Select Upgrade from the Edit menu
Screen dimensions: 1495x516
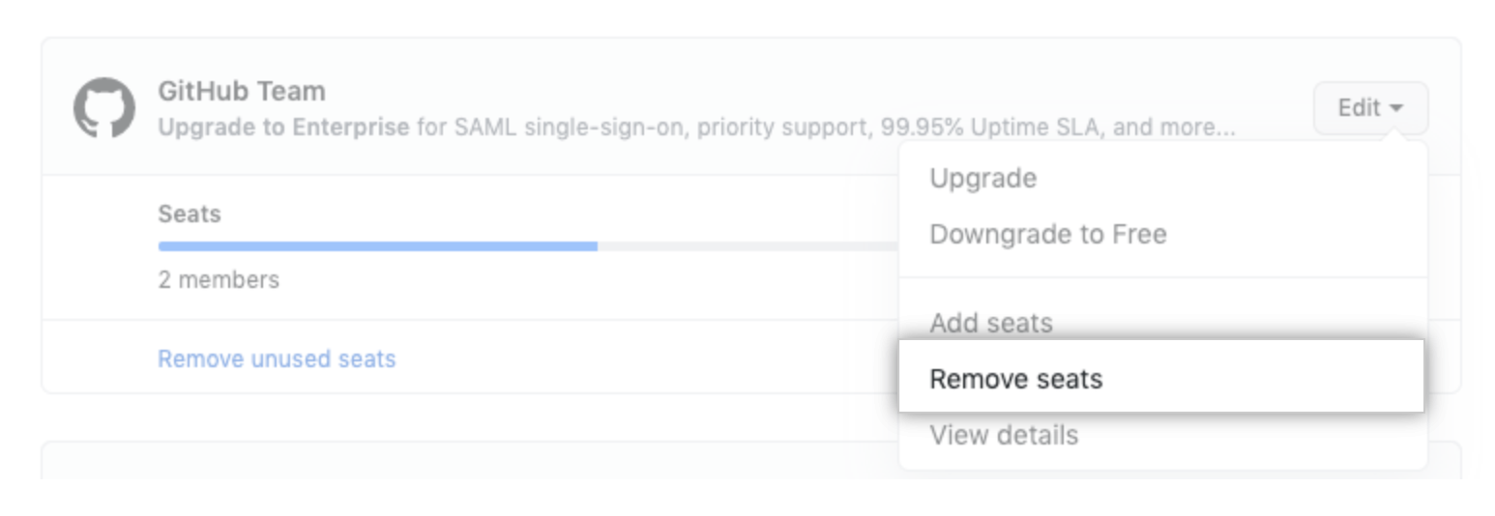click(x=982, y=179)
